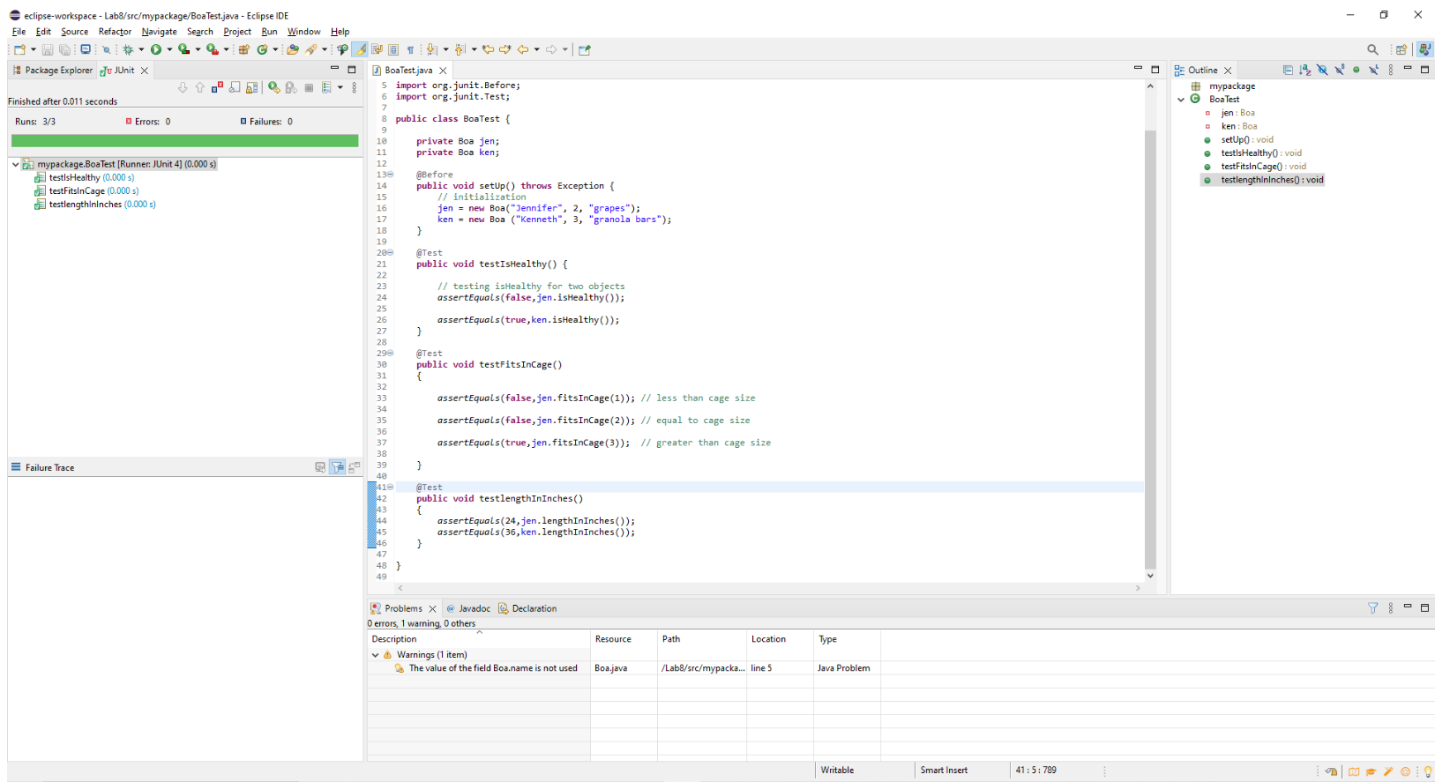The image size is (1435, 782).
Task: Select testlengthInInches in JUnit results tree
Action: (x=94, y=205)
